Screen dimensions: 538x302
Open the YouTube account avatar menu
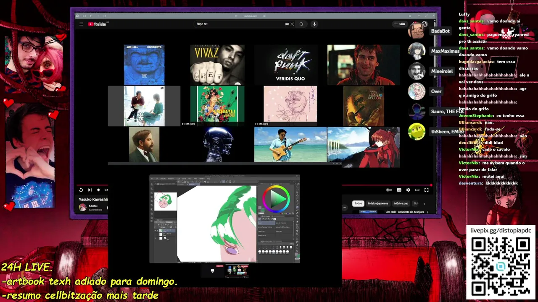[x=425, y=24]
